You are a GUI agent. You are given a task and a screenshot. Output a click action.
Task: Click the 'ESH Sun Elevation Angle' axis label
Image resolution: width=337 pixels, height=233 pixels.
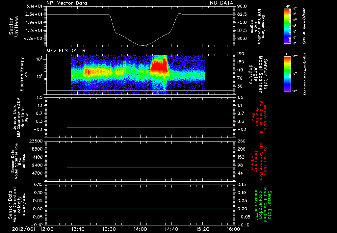pyautogui.click(x=257, y=26)
